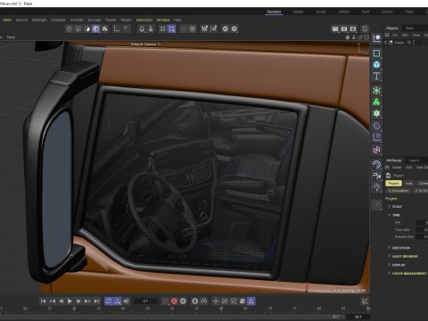This screenshot has height=321, width=428.
Task: Toggle the Model object checkmark tag
Action: [409, 43]
